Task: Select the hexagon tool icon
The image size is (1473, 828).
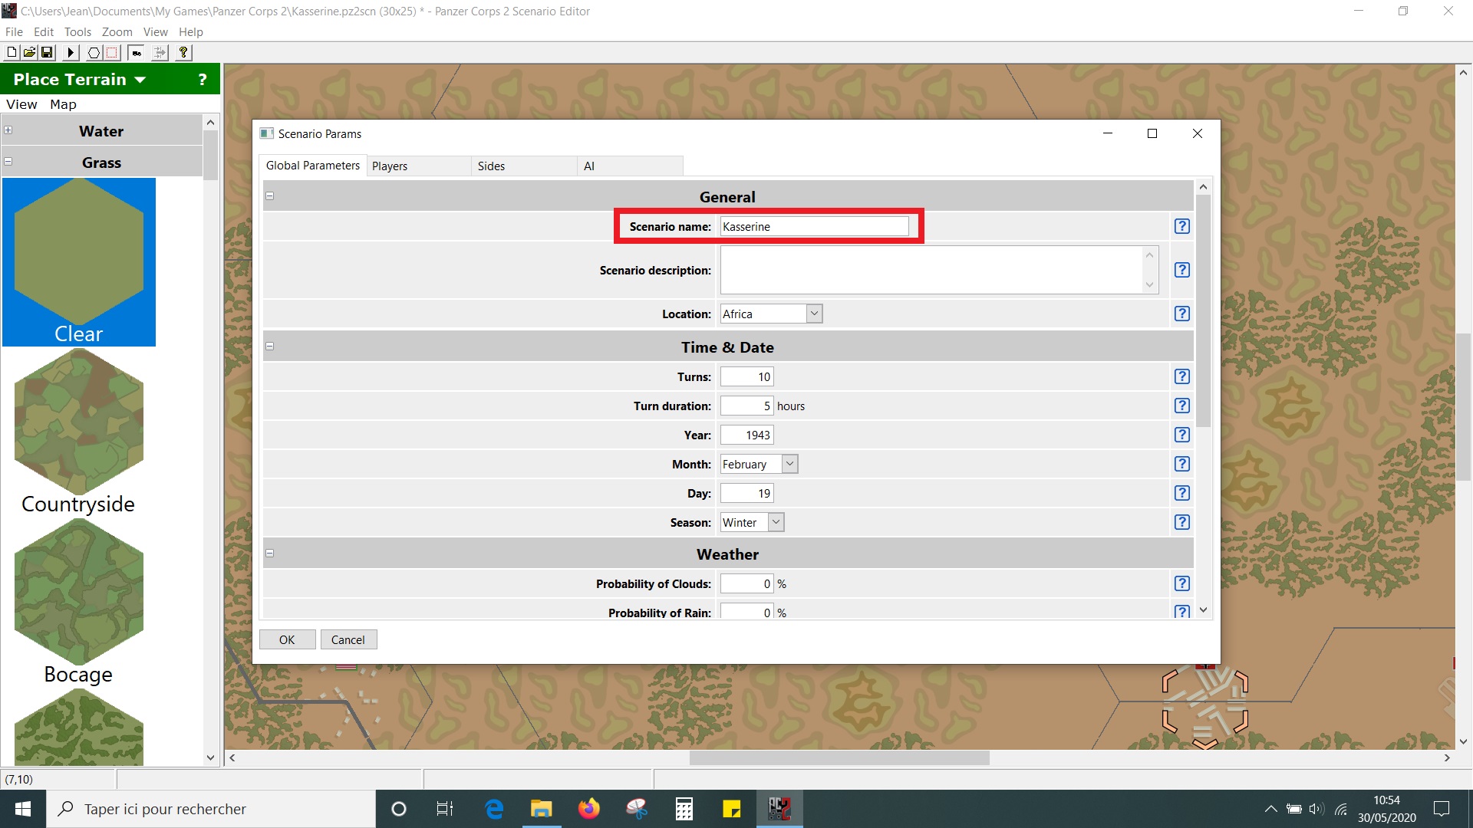Action: [x=94, y=52]
